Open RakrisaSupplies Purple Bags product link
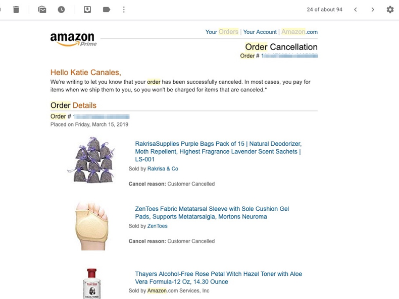This screenshot has height=299, width=399. [218, 151]
